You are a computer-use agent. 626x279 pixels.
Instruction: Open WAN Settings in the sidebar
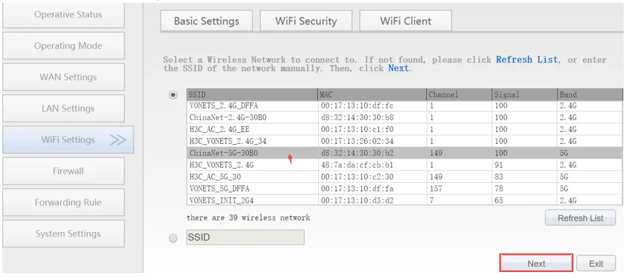coord(63,77)
